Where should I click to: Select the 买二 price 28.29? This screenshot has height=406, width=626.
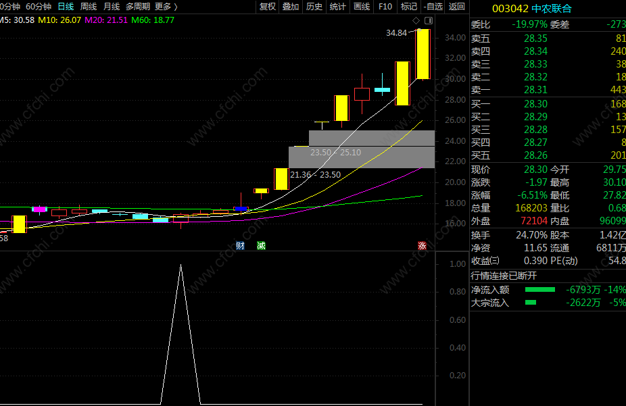pyautogui.click(x=536, y=117)
